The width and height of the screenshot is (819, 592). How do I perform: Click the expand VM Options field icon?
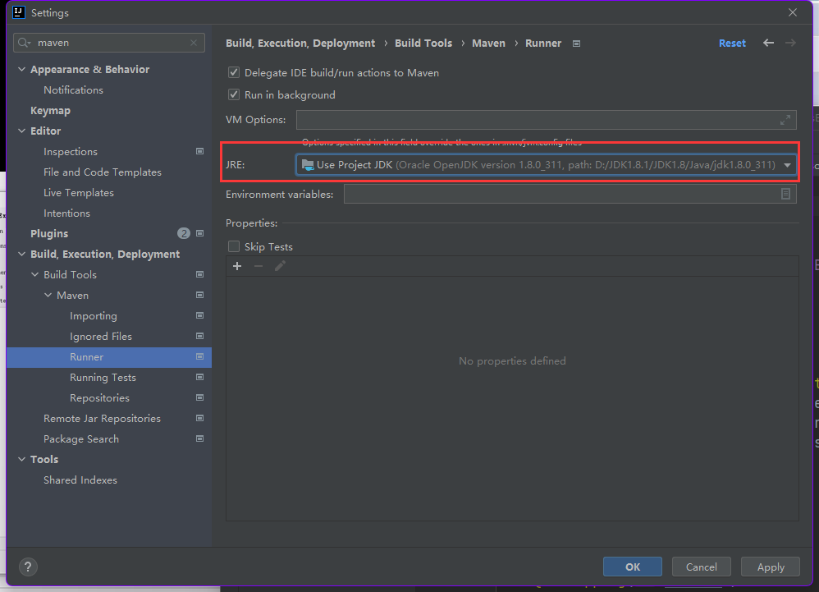coord(785,120)
